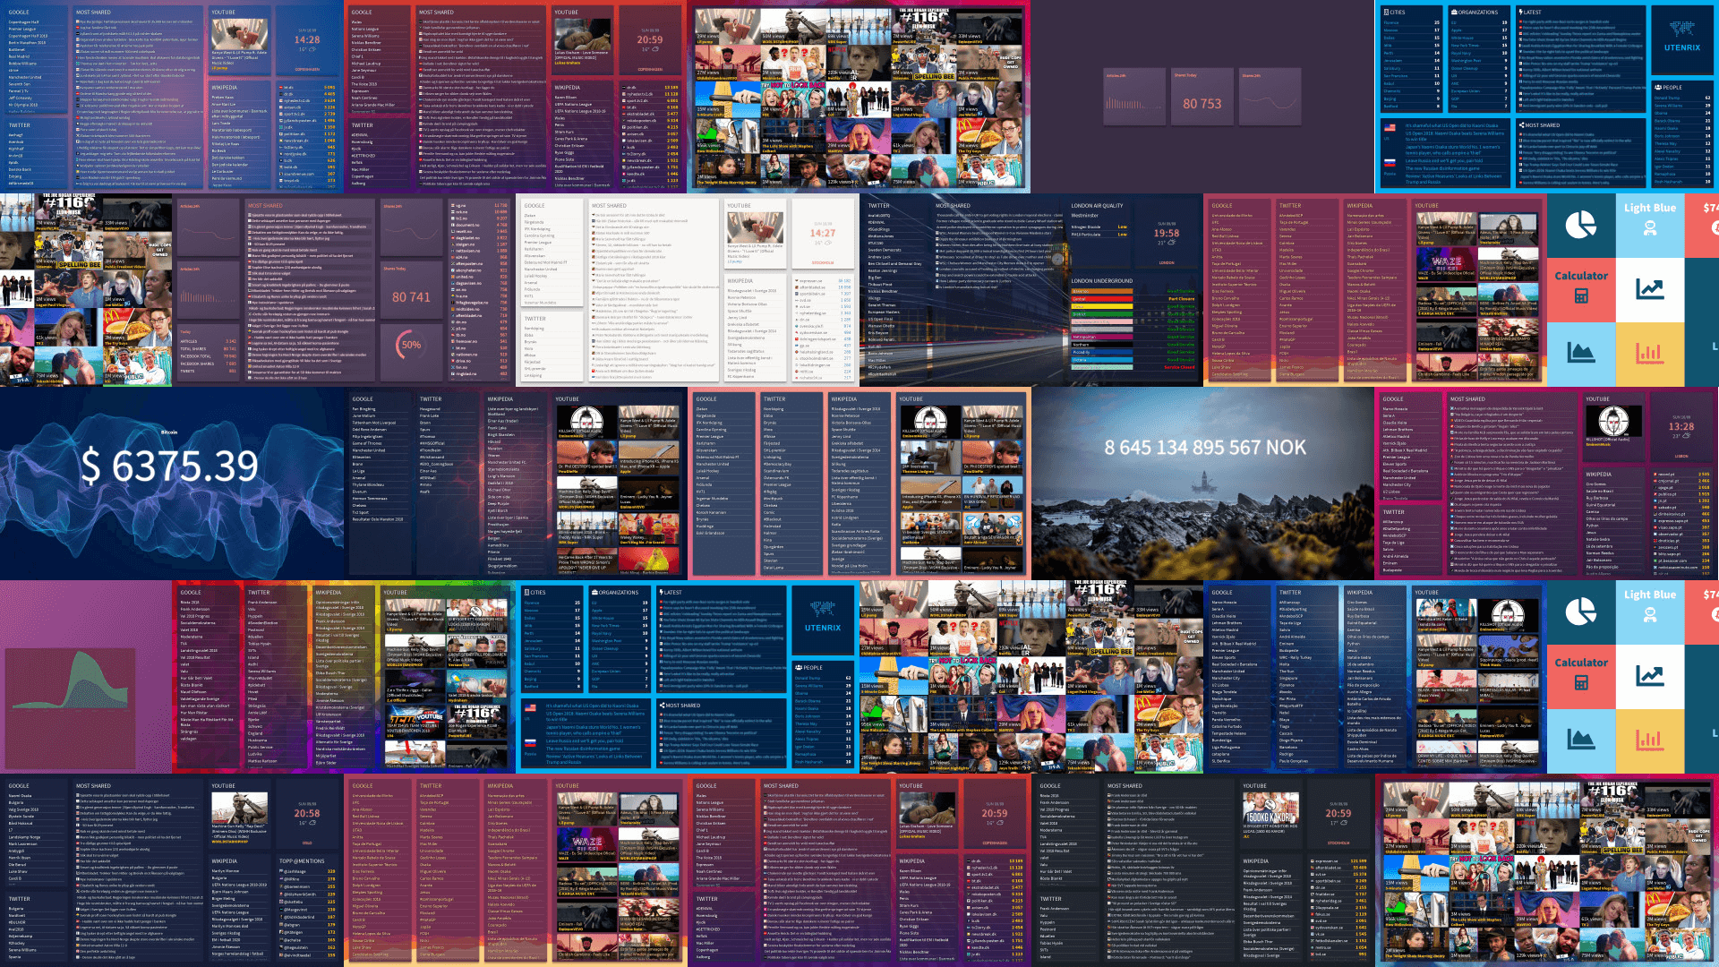Click the 'Service Closed' tube status
1719x967 pixels.
coord(1179,367)
